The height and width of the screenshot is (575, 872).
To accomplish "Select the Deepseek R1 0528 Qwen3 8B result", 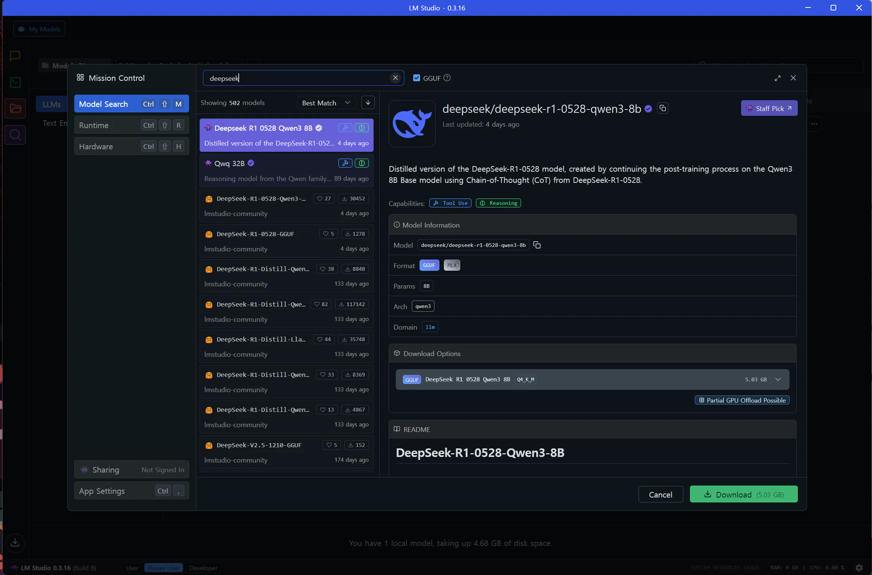I will 286,135.
